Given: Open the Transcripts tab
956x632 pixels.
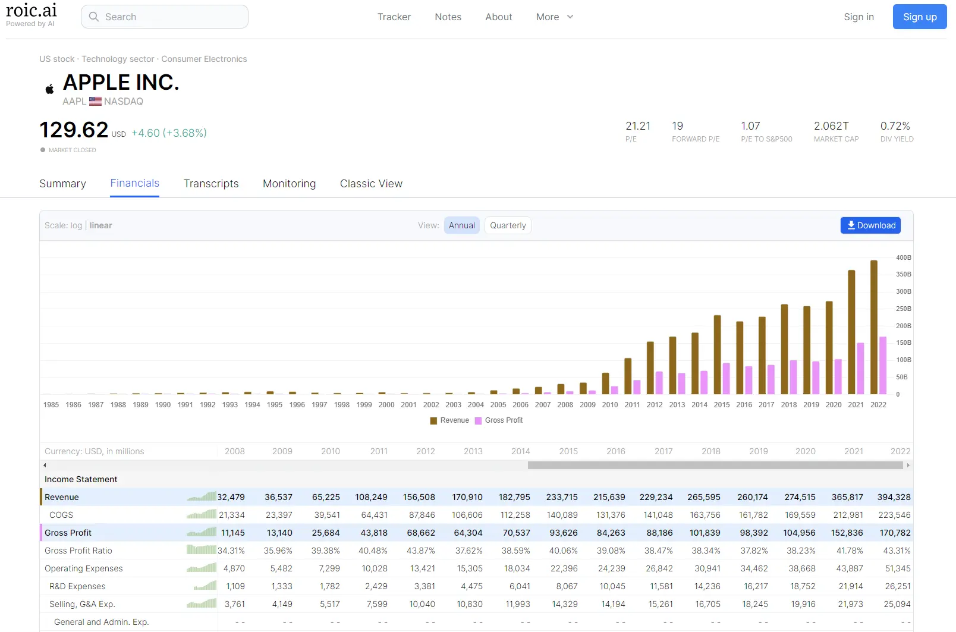Looking at the screenshot, I should pos(211,184).
